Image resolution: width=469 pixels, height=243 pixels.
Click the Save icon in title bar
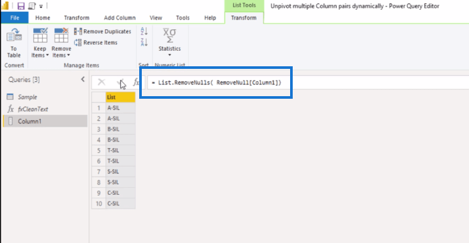pyautogui.click(x=21, y=6)
